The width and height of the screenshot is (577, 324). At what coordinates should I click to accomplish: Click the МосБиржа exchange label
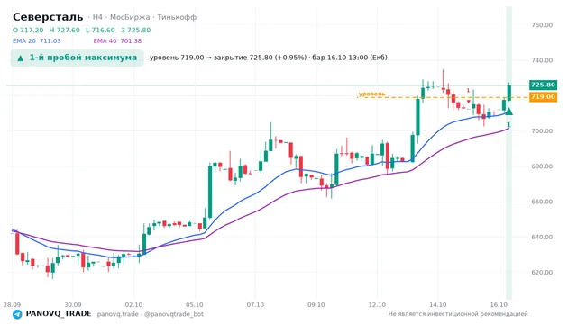coord(130,17)
